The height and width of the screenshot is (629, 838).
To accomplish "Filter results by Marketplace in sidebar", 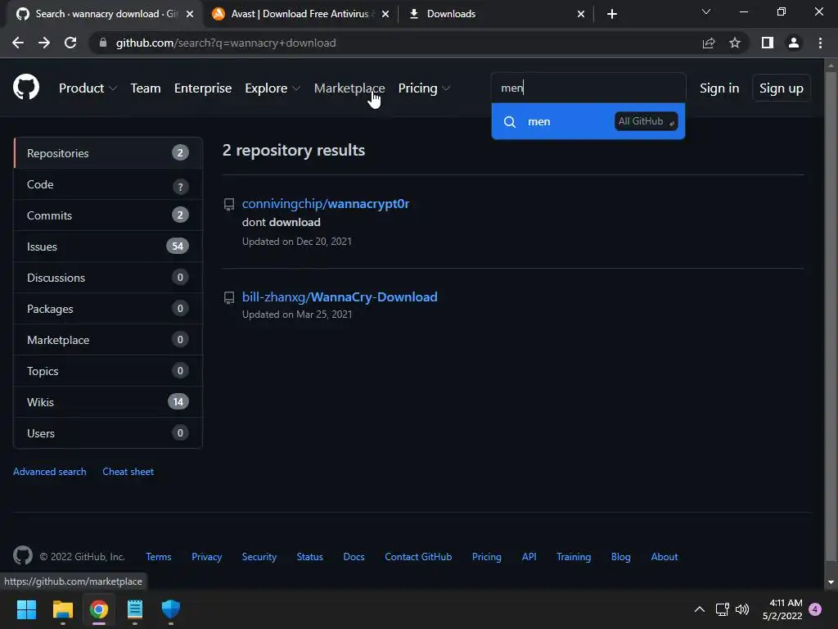I will click(x=108, y=340).
